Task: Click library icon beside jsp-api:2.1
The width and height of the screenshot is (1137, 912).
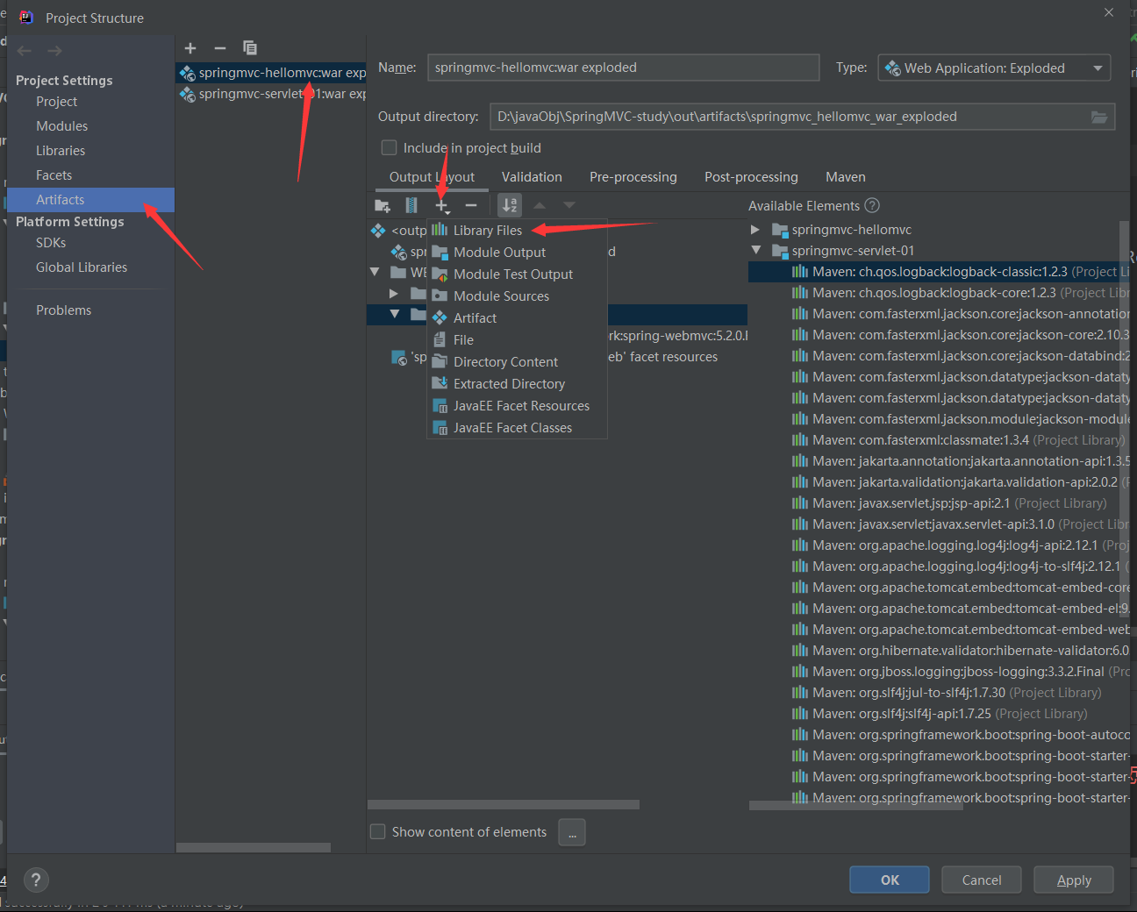Action: [x=800, y=503]
